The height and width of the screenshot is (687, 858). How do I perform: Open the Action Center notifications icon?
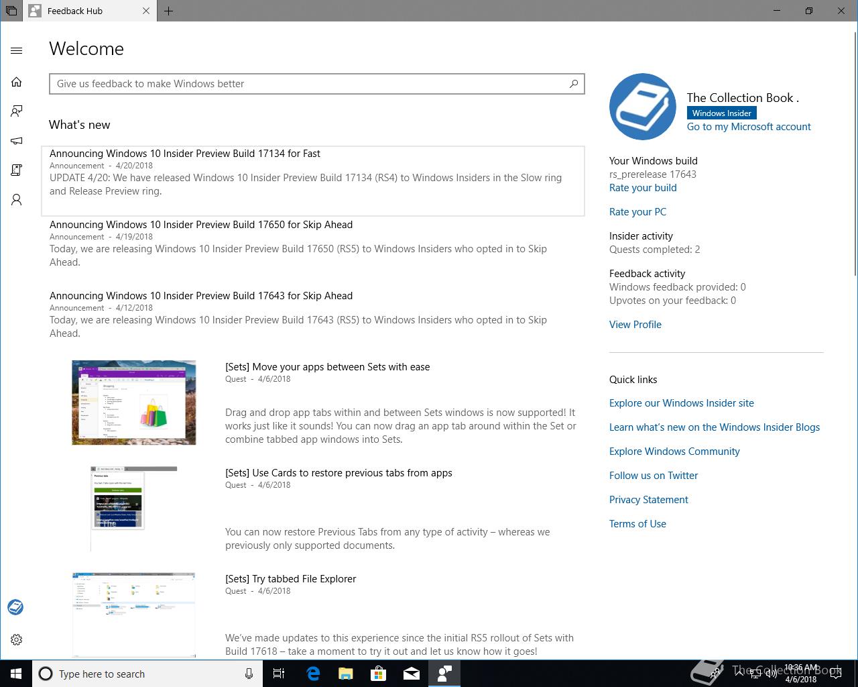pyautogui.click(x=837, y=674)
